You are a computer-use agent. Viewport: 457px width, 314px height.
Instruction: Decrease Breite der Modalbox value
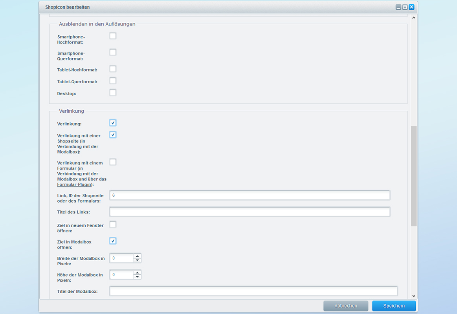pyautogui.click(x=137, y=261)
